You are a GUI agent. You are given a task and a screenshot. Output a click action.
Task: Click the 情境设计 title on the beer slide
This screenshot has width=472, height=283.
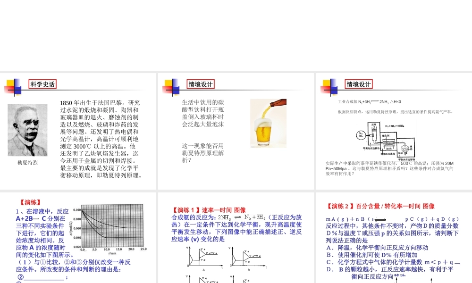[x=201, y=84]
